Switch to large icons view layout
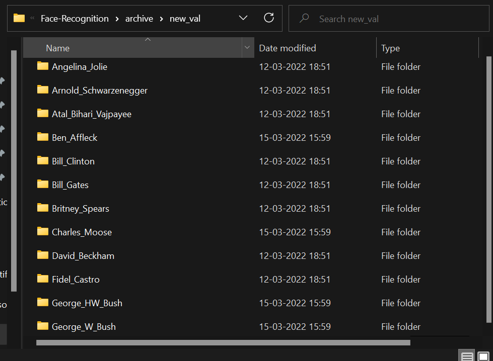Screen dimensions: 493x361 point(483,356)
